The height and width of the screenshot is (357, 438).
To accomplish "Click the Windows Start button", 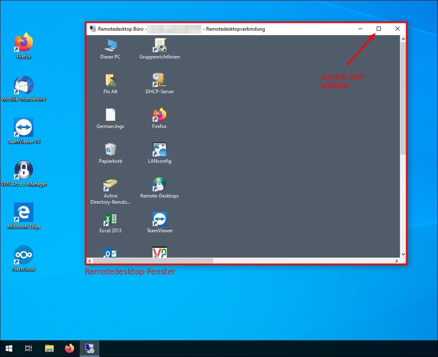I will (9, 349).
